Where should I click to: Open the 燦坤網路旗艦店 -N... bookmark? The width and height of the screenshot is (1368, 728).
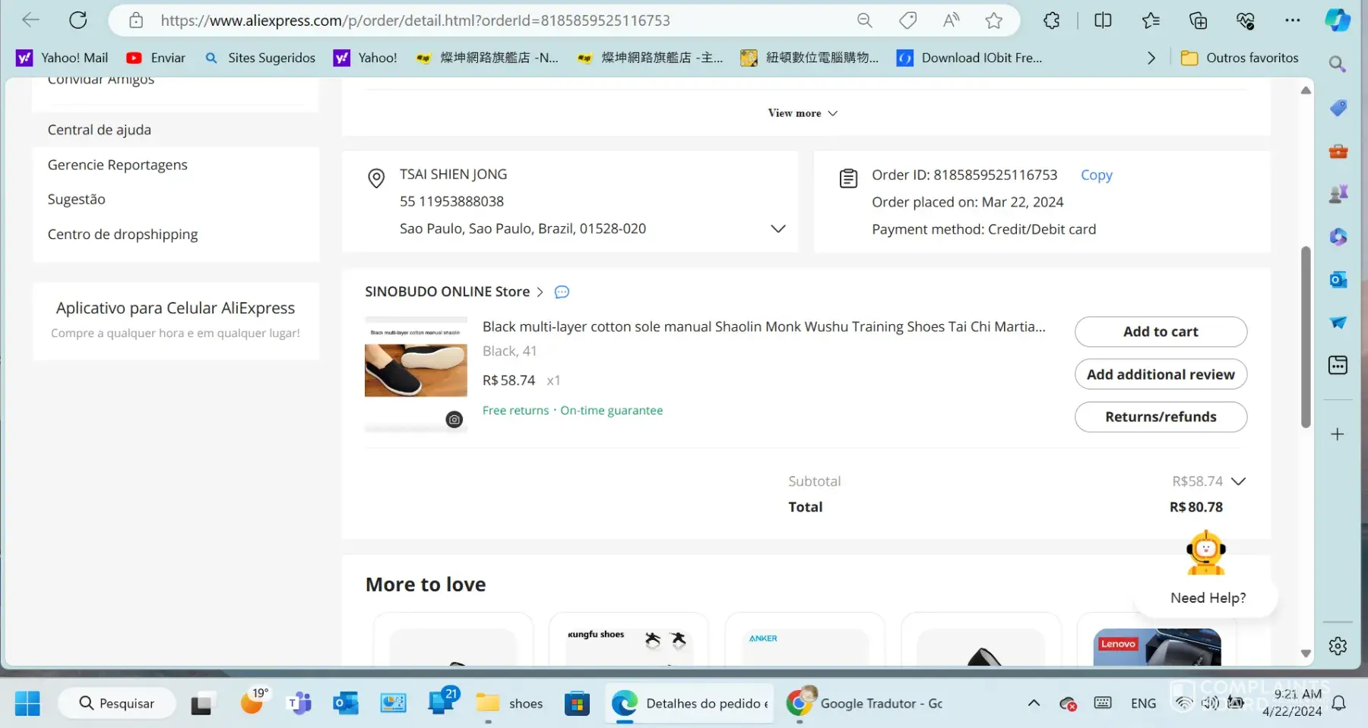pyautogui.click(x=487, y=58)
